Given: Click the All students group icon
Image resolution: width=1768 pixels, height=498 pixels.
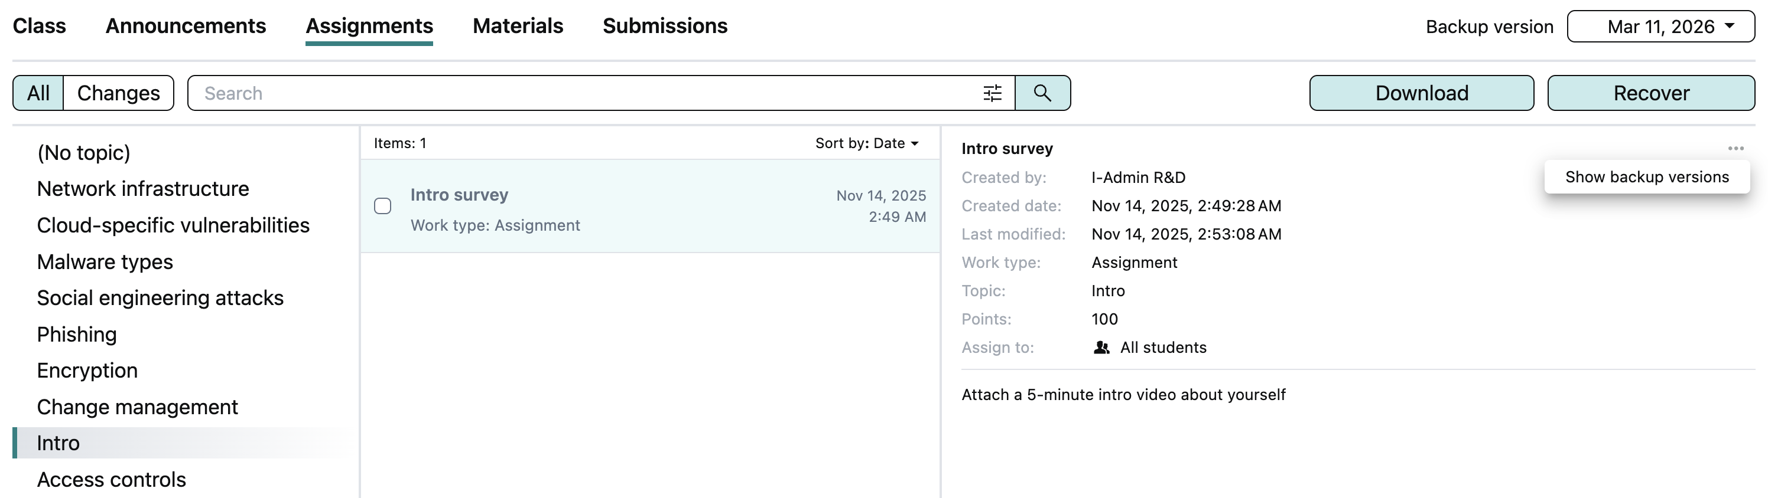Looking at the screenshot, I should [1101, 348].
